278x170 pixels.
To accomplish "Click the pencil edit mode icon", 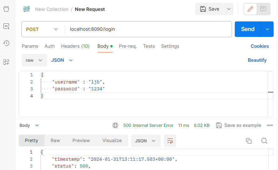I will point(250,9).
